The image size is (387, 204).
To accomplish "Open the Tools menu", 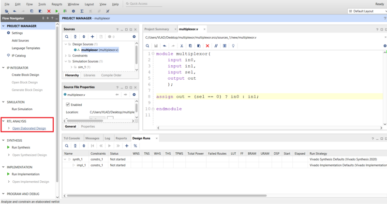I will (x=42, y=4).
